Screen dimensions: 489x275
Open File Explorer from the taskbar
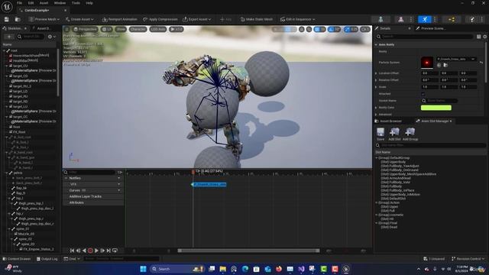(x=222, y=269)
